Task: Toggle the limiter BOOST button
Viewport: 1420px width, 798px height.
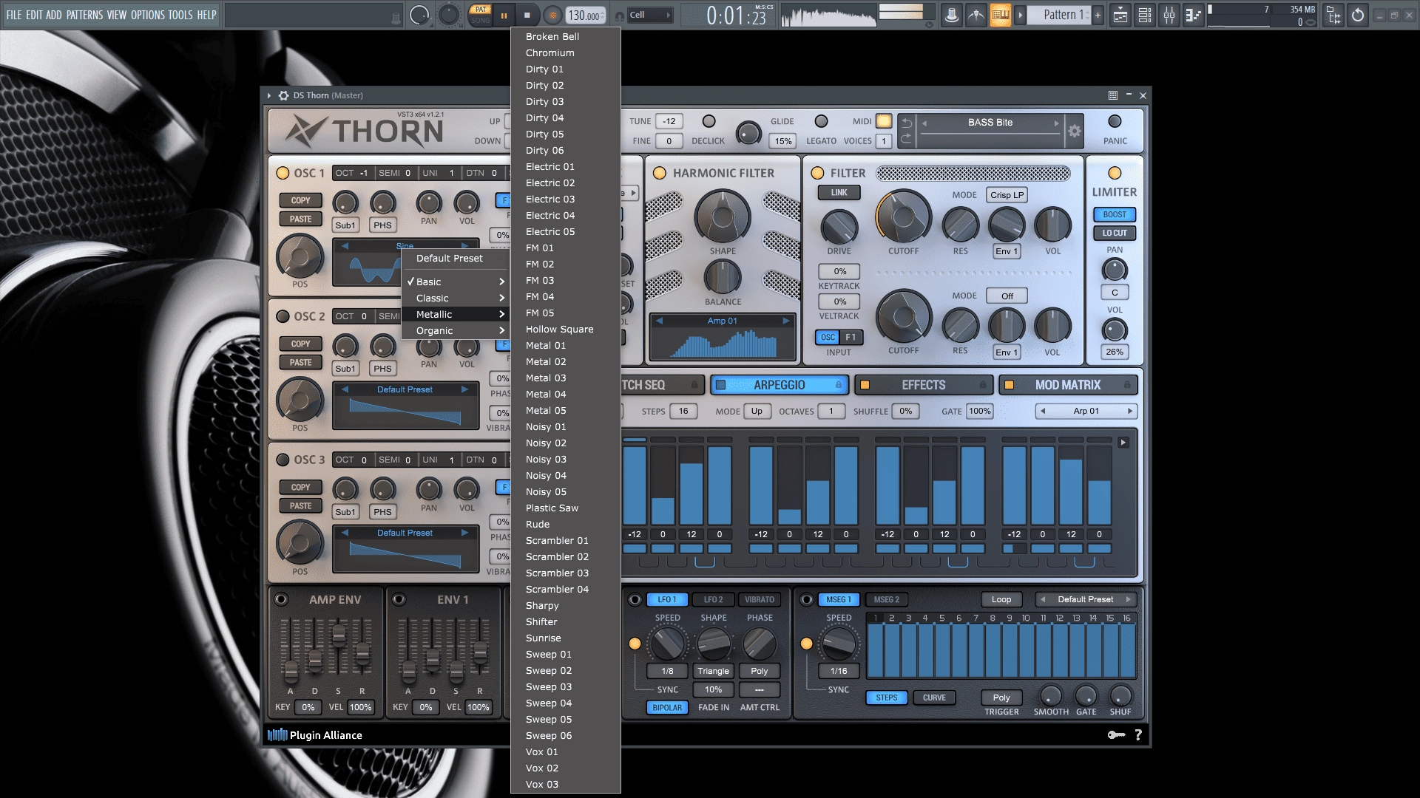Action: pos(1115,214)
